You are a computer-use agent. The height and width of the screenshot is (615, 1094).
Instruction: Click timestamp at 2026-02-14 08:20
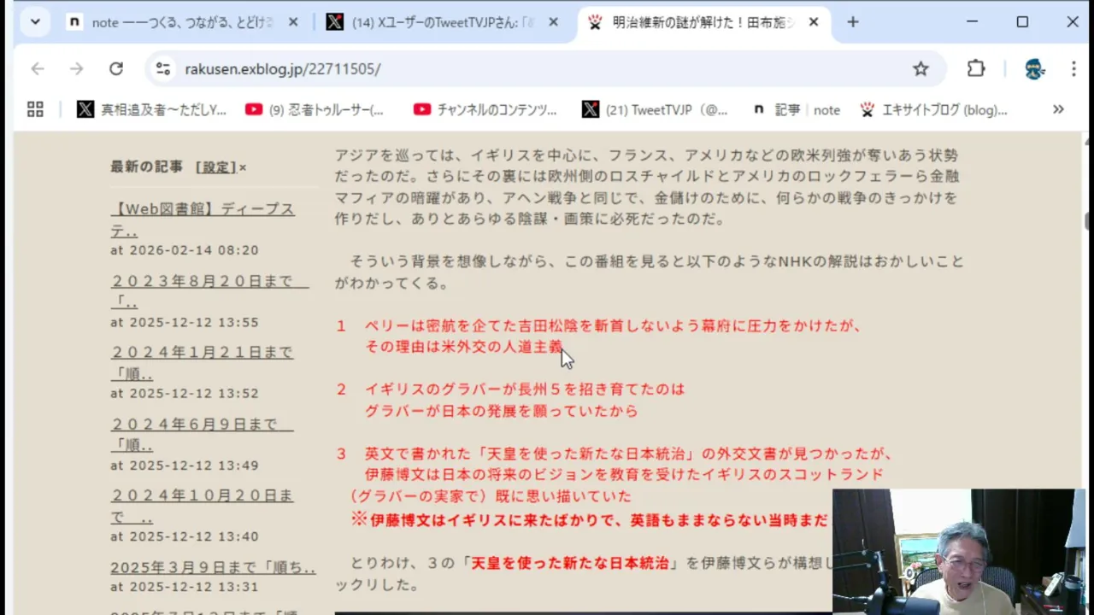tap(184, 250)
